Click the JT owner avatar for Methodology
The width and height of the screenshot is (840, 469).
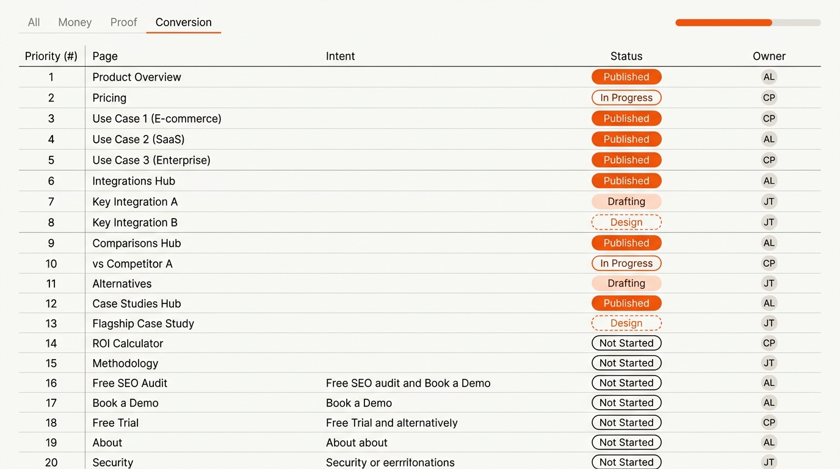point(769,363)
